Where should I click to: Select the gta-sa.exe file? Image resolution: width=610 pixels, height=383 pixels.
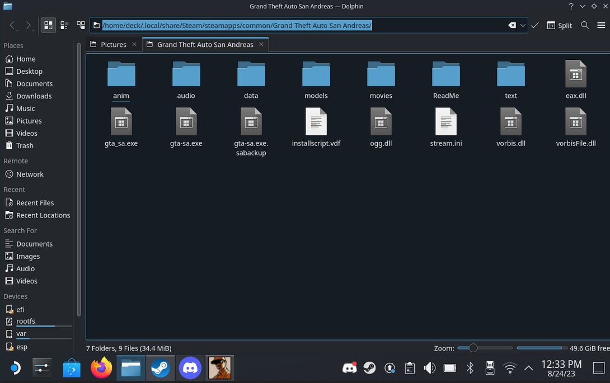tap(186, 128)
